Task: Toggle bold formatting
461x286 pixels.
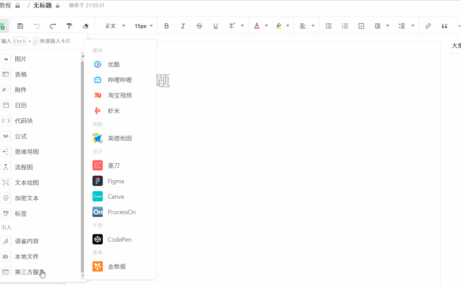Action: pos(167,26)
